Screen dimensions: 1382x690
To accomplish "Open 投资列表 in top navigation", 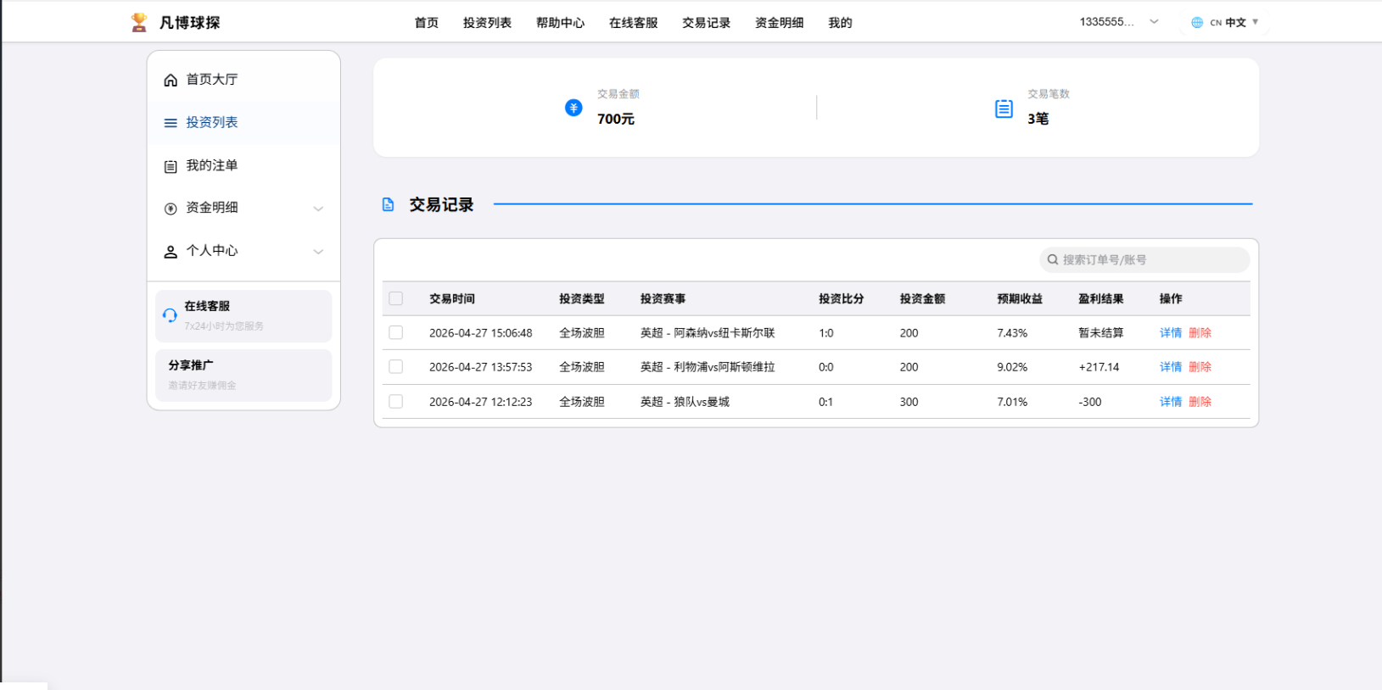I will point(487,23).
